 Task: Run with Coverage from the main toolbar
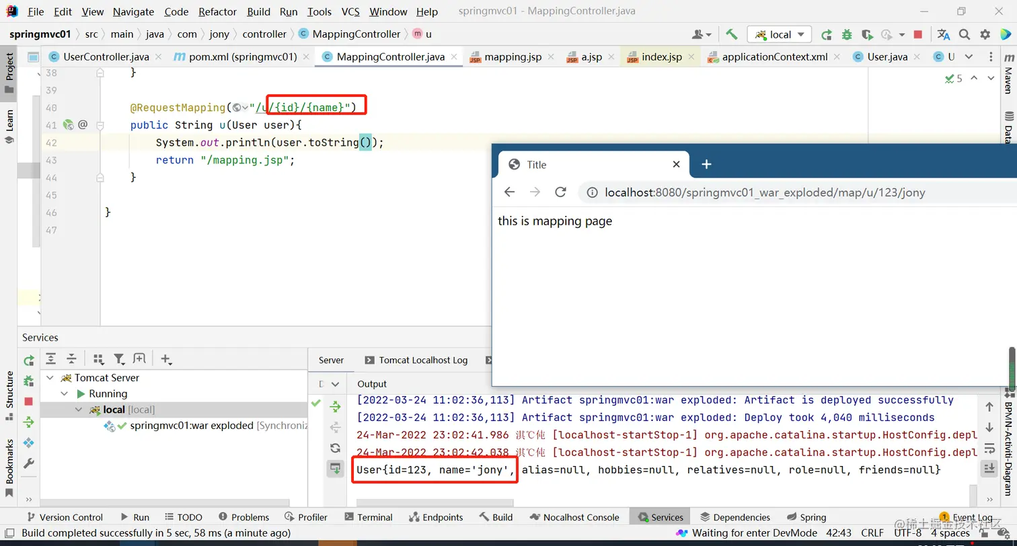pos(867,34)
